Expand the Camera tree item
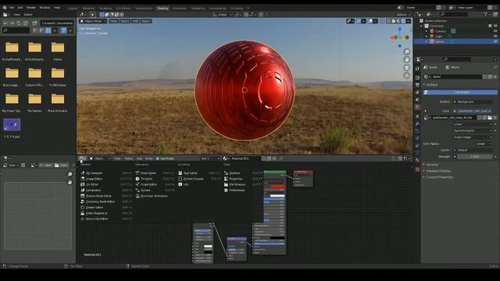500x281 pixels. tap(427, 31)
